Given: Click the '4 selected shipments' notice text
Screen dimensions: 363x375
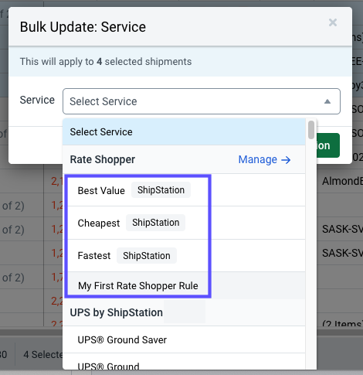Looking at the screenshot, I should tap(106, 62).
